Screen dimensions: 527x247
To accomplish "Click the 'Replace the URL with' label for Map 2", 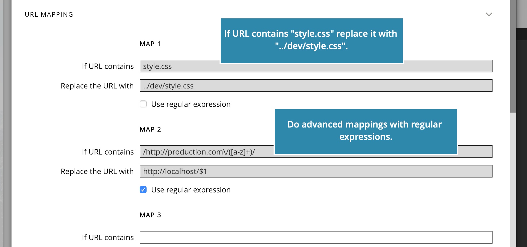I will tap(97, 171).
